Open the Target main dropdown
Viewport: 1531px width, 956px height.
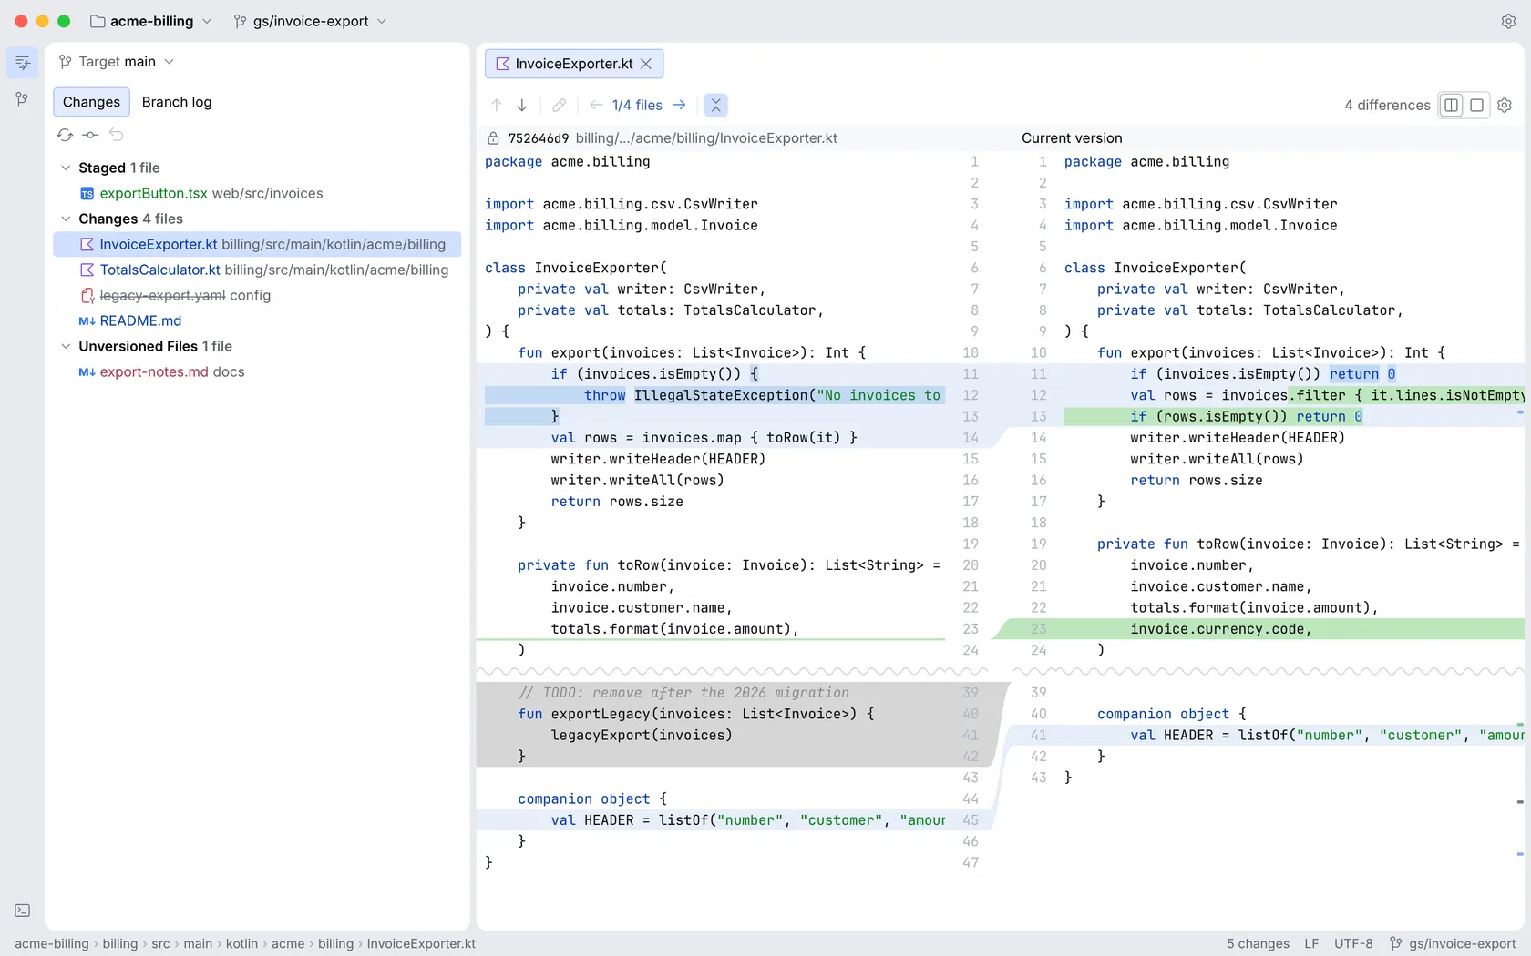click(x=117, y=62)
